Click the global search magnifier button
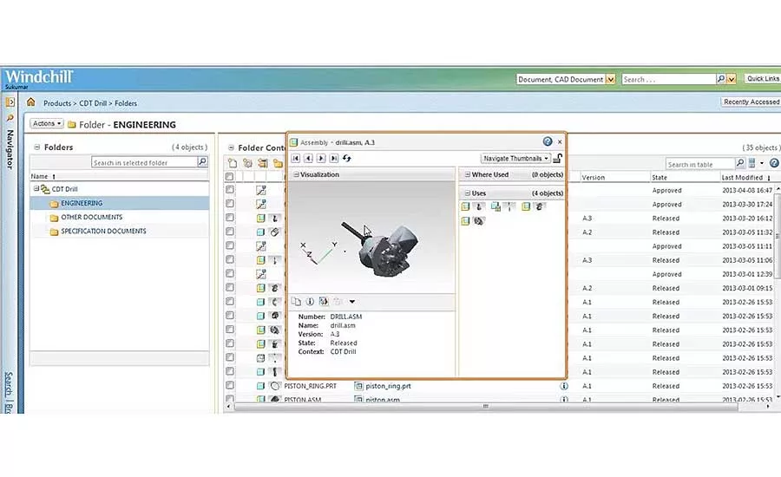This screenshot has width=781, height=477. pyautogui.click(x=721, y=79)
